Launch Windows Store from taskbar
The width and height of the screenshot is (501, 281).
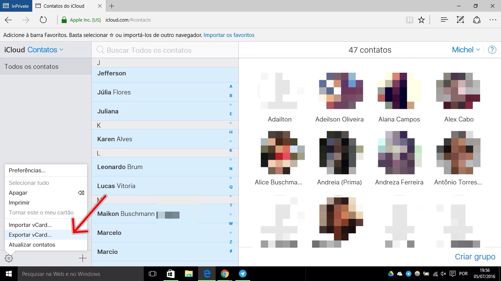tap(171, 274)
